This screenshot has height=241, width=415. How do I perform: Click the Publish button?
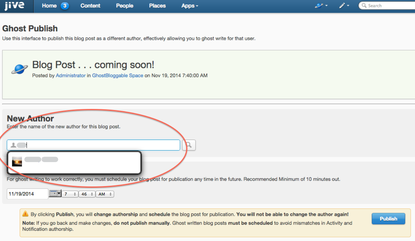[x=388, y=219]
